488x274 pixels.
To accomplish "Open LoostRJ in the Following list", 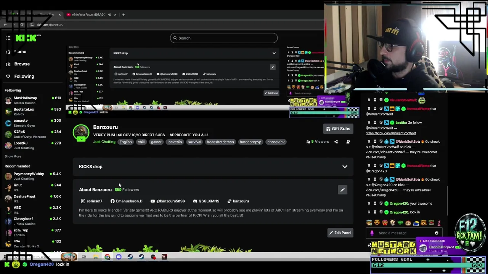I will [x=33, y=145].
